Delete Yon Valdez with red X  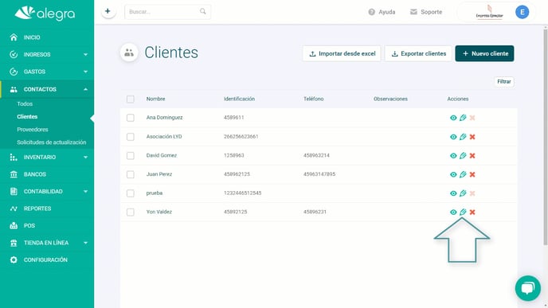point(472,212)
